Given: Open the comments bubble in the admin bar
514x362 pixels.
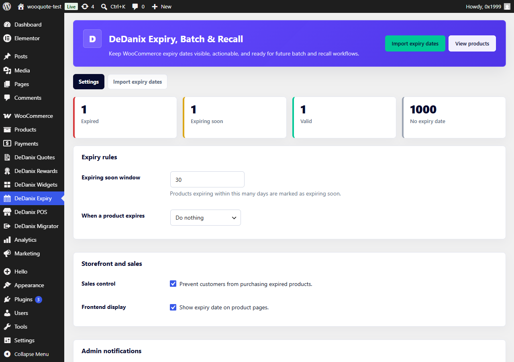Looking at the screenshot, I should [x=135, y=6].
